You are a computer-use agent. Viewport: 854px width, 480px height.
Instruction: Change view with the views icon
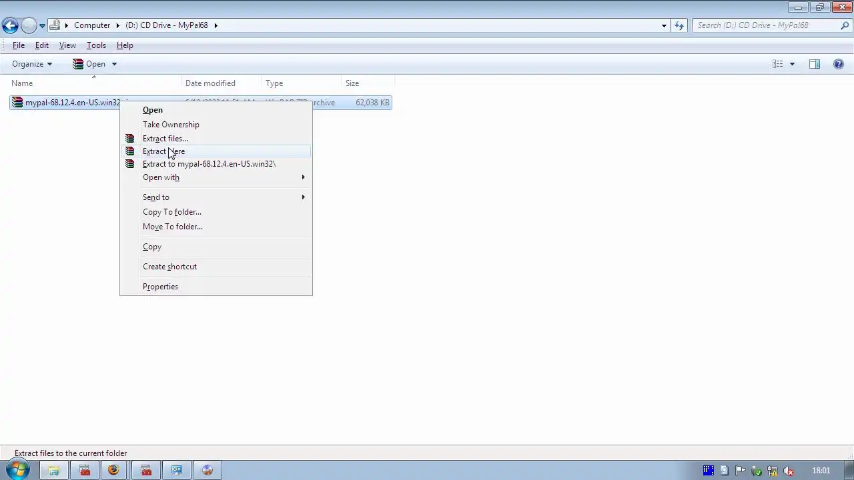coord(777,64)
